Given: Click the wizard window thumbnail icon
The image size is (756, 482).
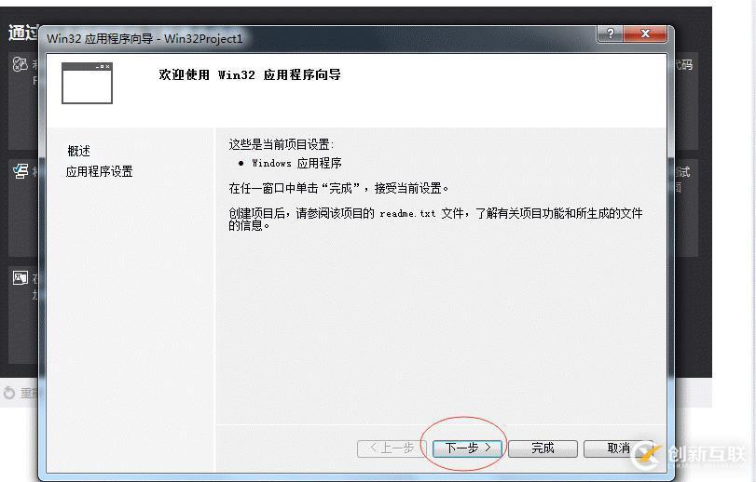Looking at the screenshot, I should 87,83.
